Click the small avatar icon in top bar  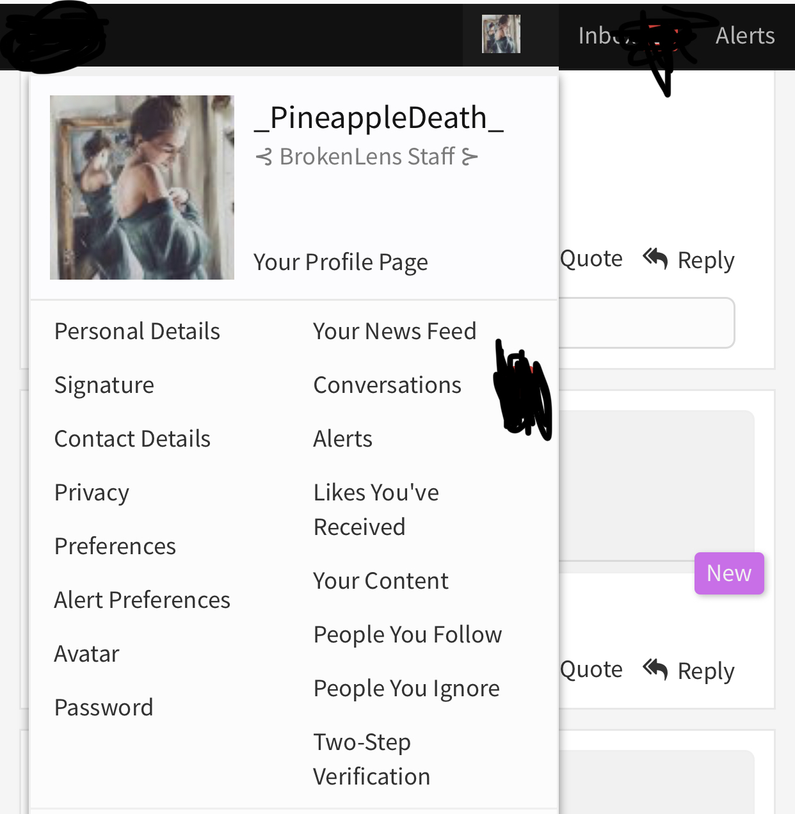(x=501, y=34)
